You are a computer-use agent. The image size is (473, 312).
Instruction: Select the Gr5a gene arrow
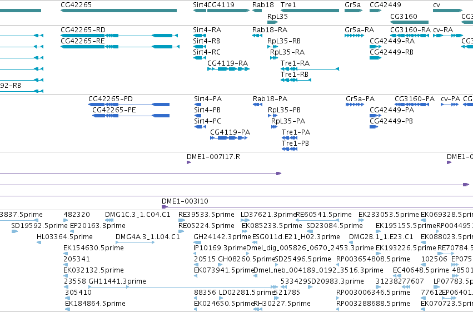(353, 11)
